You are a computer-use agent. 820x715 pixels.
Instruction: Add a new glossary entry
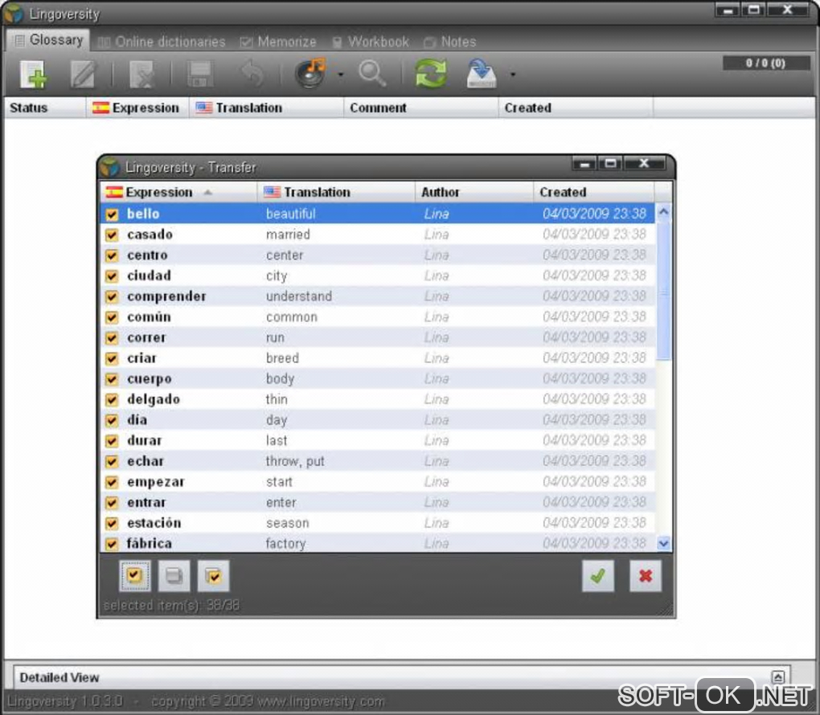click(x=34, y=74)
